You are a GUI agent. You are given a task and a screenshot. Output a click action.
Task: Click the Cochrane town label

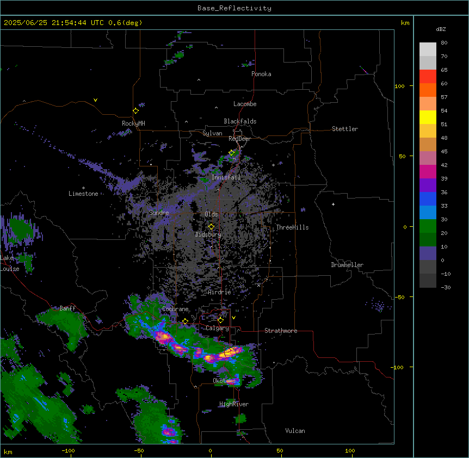point(175,309)
